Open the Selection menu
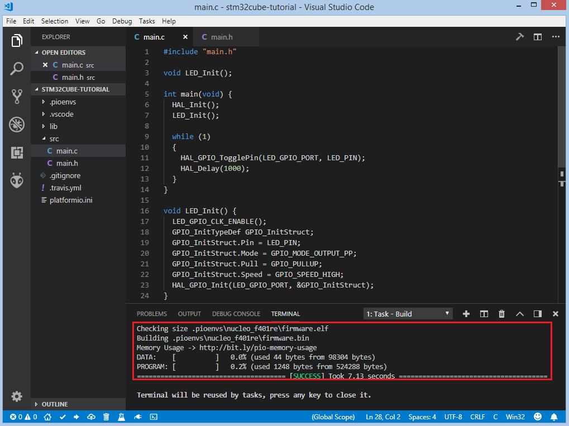 pyautogui.click(x=54, y=21)
